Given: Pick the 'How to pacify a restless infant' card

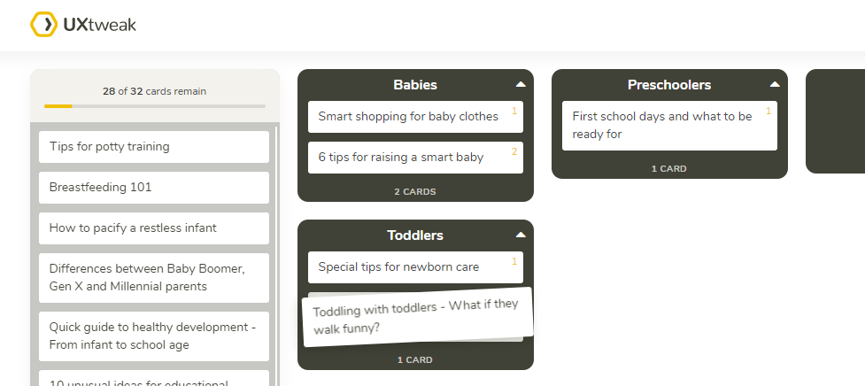Looking at the screenshot, I should [154, 228].
